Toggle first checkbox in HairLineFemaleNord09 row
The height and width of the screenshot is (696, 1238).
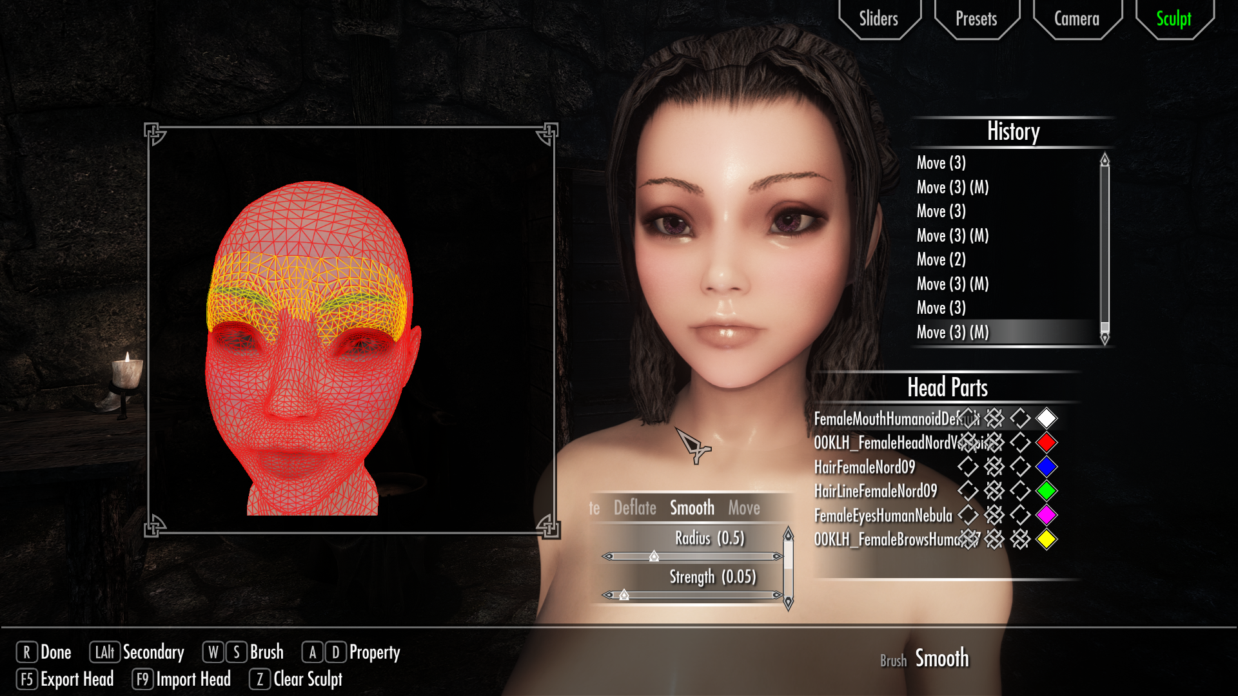tap(968, 491)
